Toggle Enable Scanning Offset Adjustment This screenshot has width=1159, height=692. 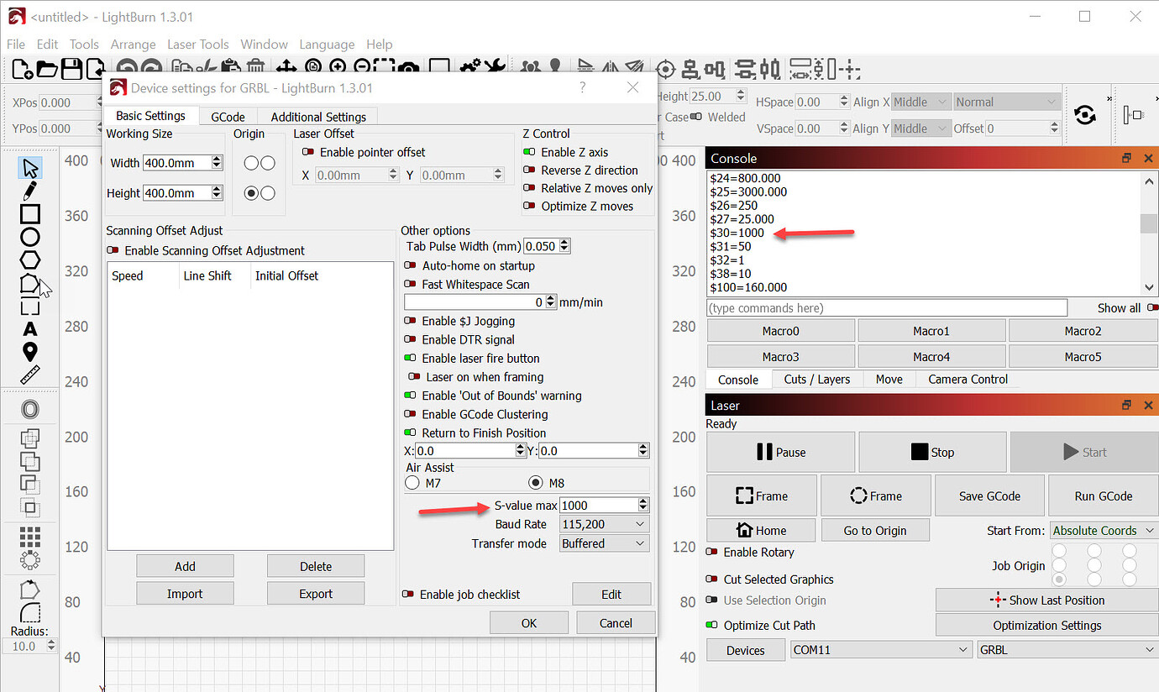[x=113, y=249]
